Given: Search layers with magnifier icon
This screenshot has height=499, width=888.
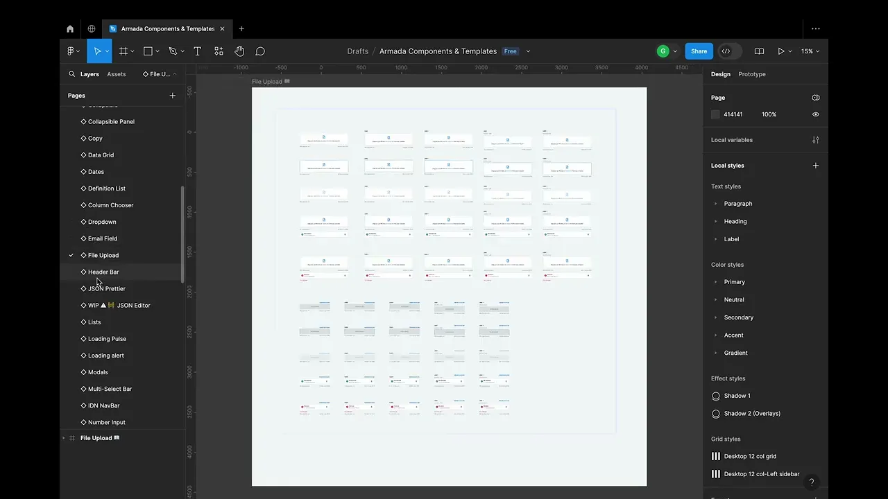Looking at the screenshot, I should point(71,74).
